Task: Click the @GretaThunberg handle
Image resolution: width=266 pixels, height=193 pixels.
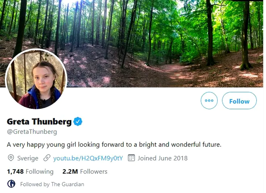Action: click(32, 132)
